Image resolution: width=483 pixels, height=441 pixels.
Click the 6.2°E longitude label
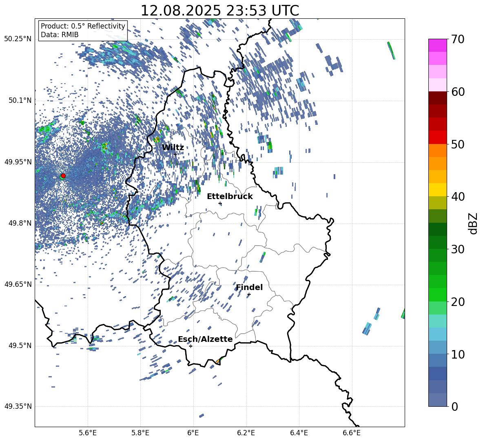coord(246,433)
